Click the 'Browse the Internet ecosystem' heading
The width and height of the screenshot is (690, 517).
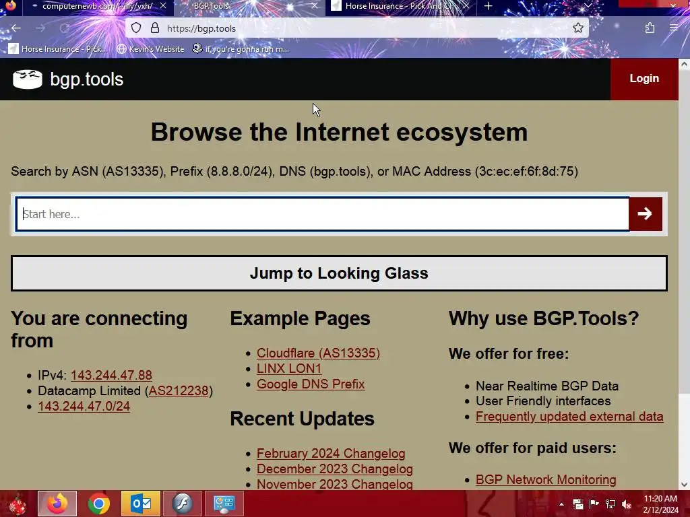(339, 132)
